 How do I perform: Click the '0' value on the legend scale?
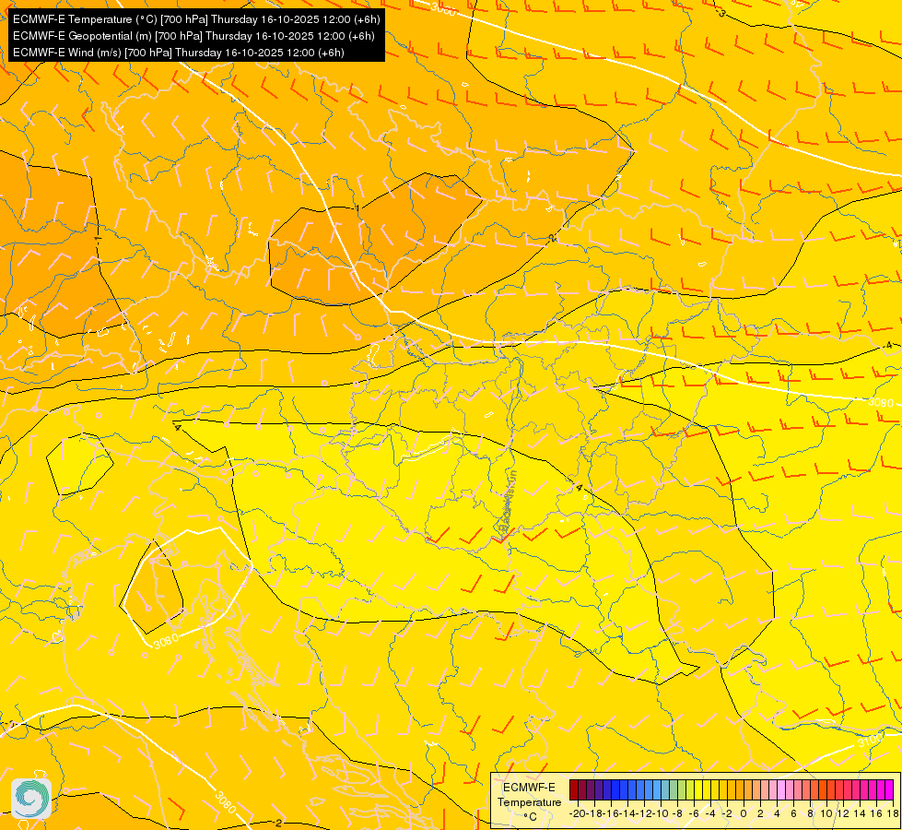point(744,814)
